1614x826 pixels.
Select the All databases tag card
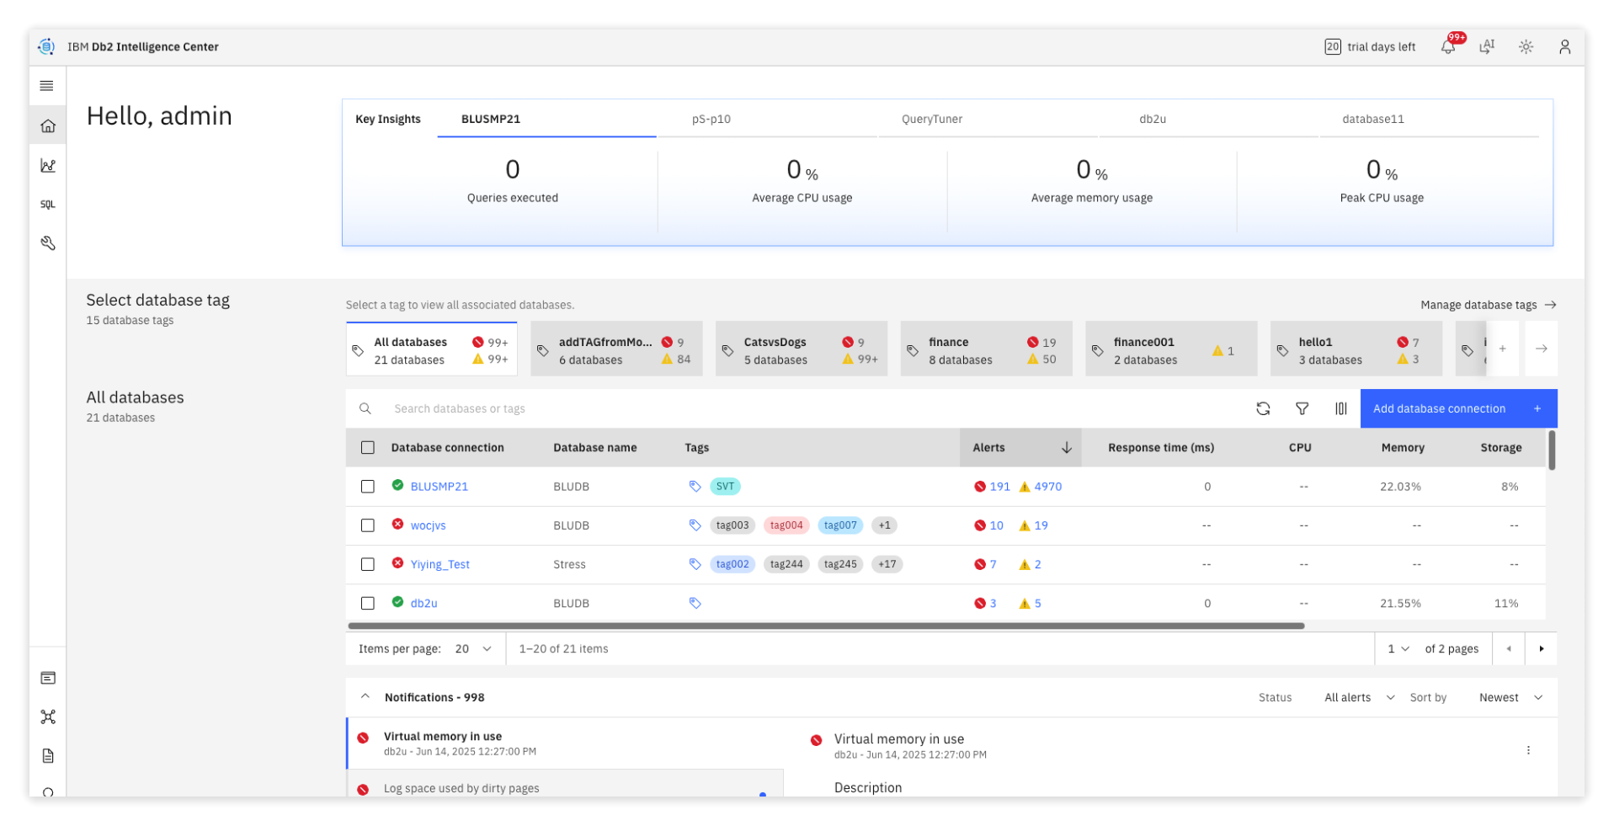click(432, 349)
